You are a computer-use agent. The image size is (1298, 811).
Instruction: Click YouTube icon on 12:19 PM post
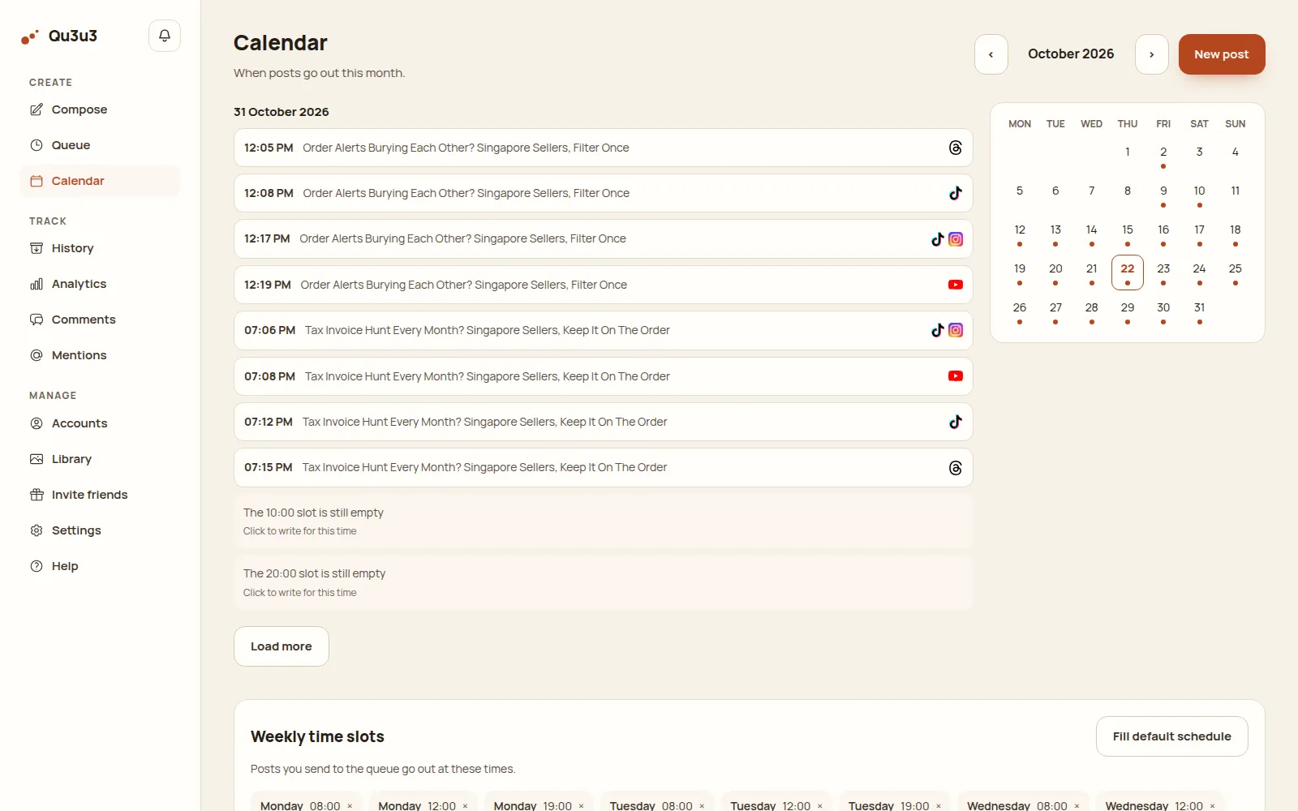click(x=956, y=285)
